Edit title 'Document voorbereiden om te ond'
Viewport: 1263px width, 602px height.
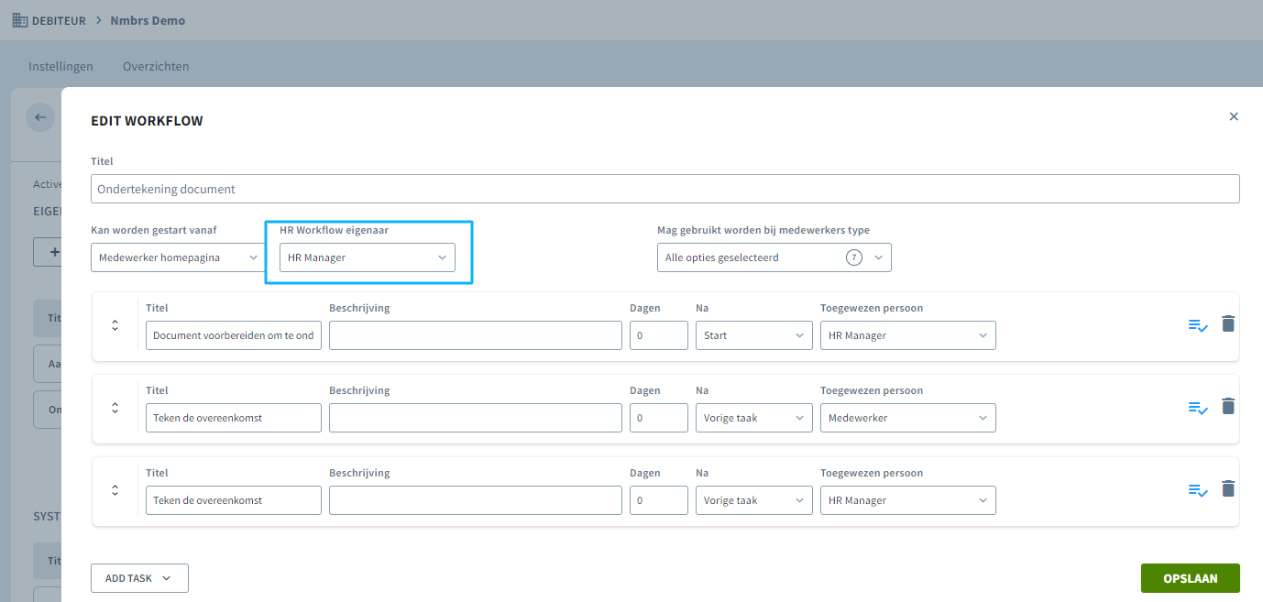234,335
